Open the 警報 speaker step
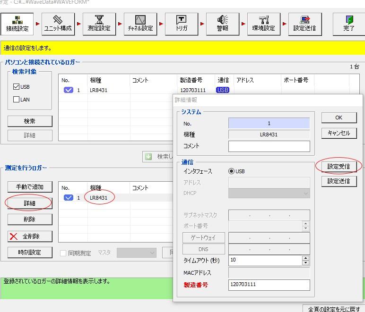The height and width of the screenshot is (312, 365). 223,24
